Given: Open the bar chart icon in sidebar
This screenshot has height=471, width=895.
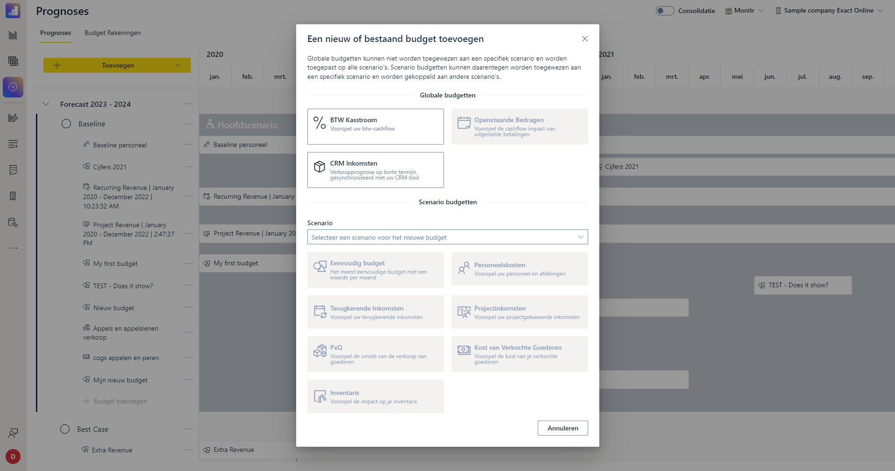Looking at the screenshot, I should (13, 35).
